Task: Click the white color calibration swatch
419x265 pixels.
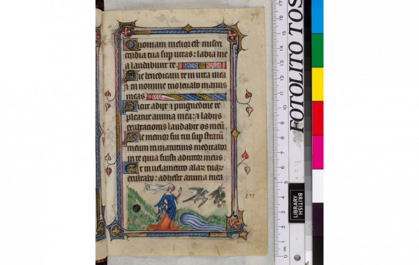Action: pyautogui.click(x=317, y=185)
